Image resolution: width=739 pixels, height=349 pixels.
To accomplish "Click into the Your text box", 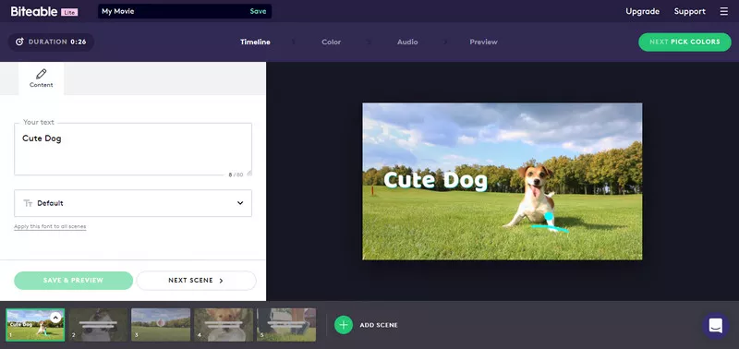I will point(133,150).
